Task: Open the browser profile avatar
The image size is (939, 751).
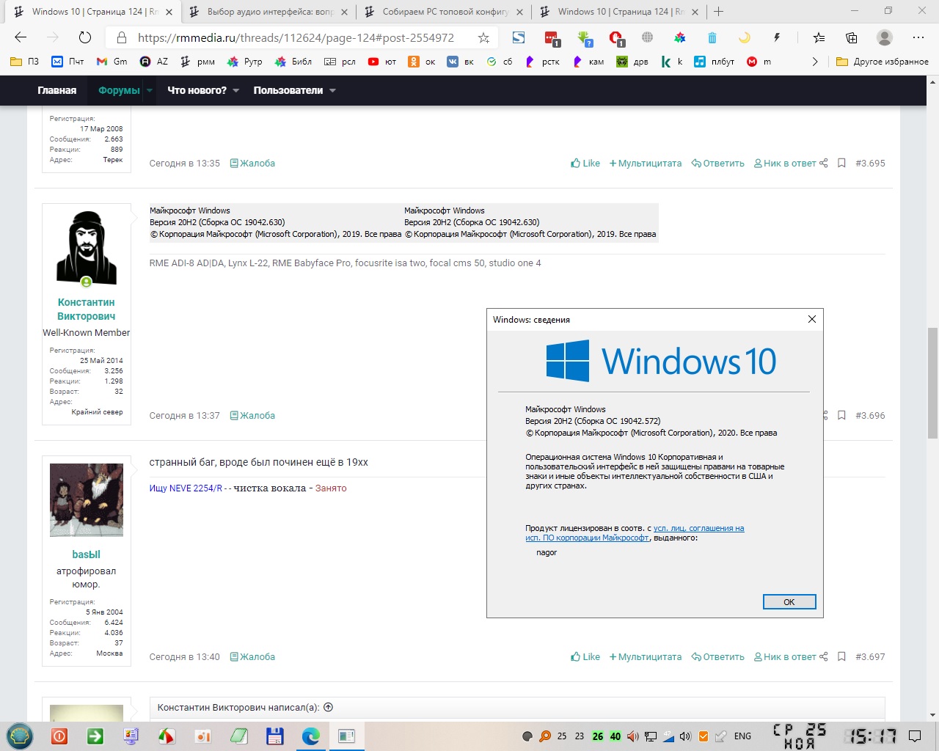Action: pyautogui.click(x=885, y=37)
